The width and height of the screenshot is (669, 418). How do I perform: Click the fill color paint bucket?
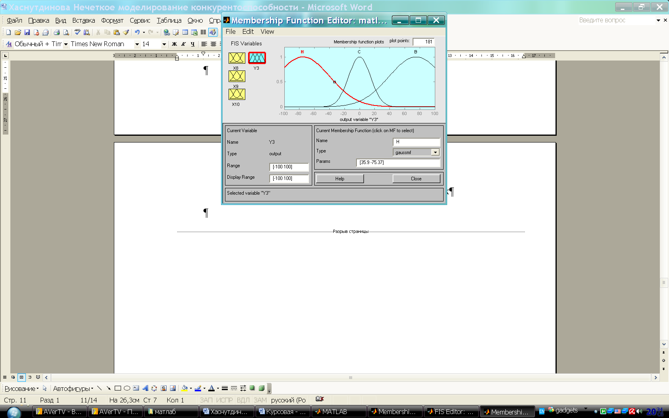coord(185,388)
